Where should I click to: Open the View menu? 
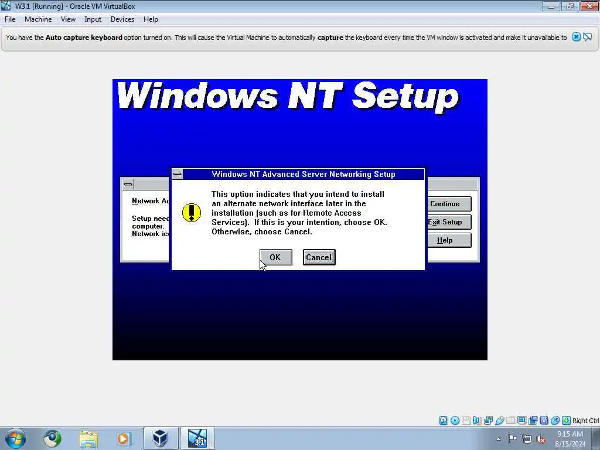coord(68,19)
